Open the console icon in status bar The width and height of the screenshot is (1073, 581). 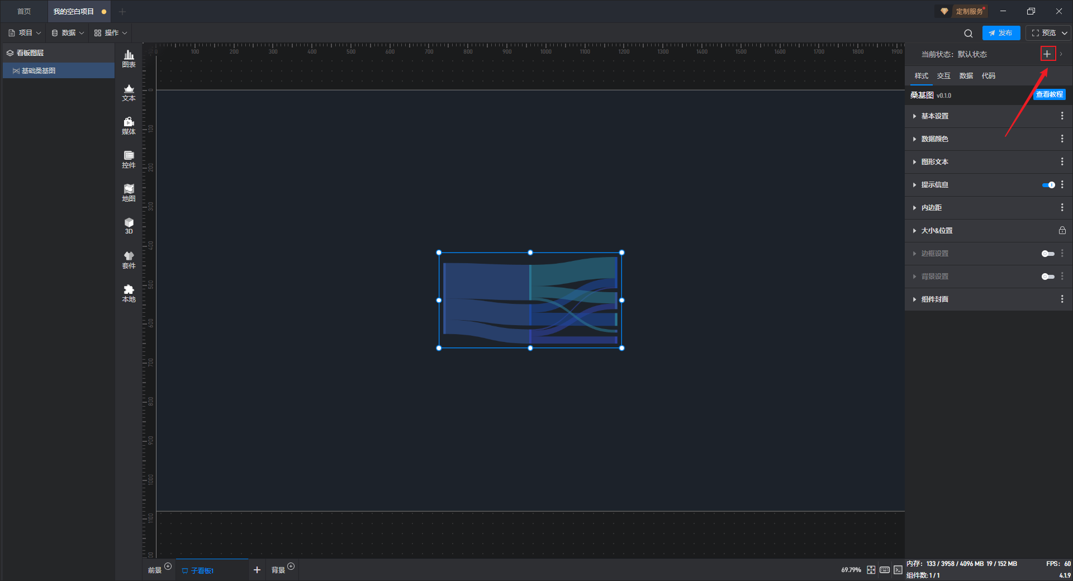point(898,570)
